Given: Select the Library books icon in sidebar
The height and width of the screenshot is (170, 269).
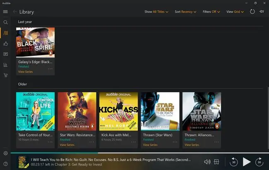Looking at the screenshot, I should tap(6, 33).
